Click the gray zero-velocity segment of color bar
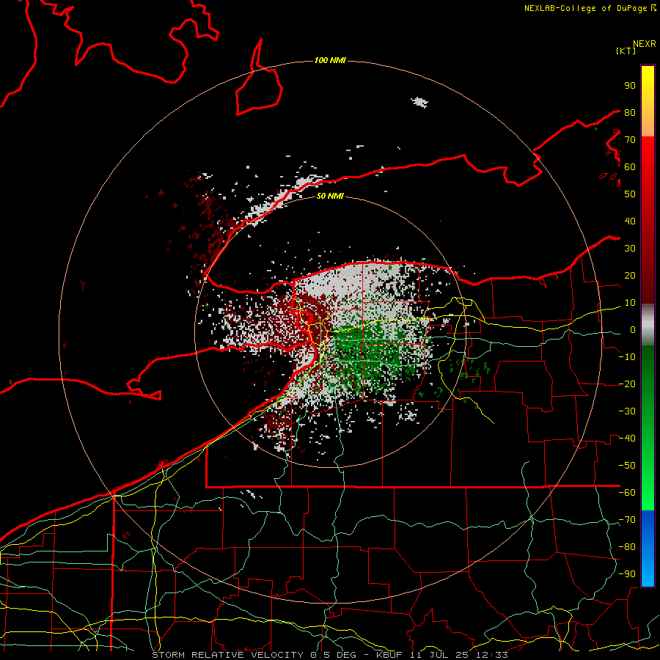This screenshot has width=660, height=660. coord(648,325)
